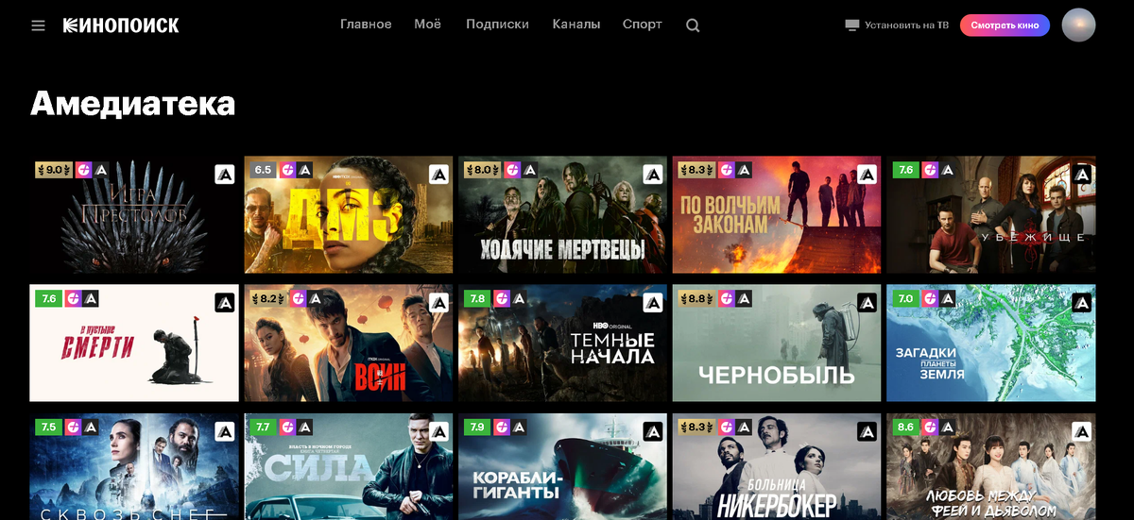Click the 7.9 rating on Корабли-гиганты

point(476,427)
